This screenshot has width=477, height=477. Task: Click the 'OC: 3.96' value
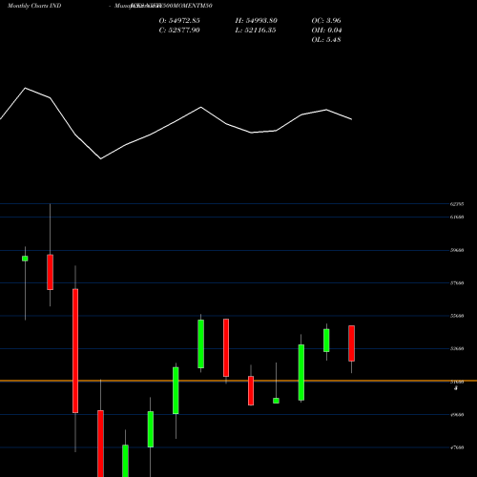point(326,20)
